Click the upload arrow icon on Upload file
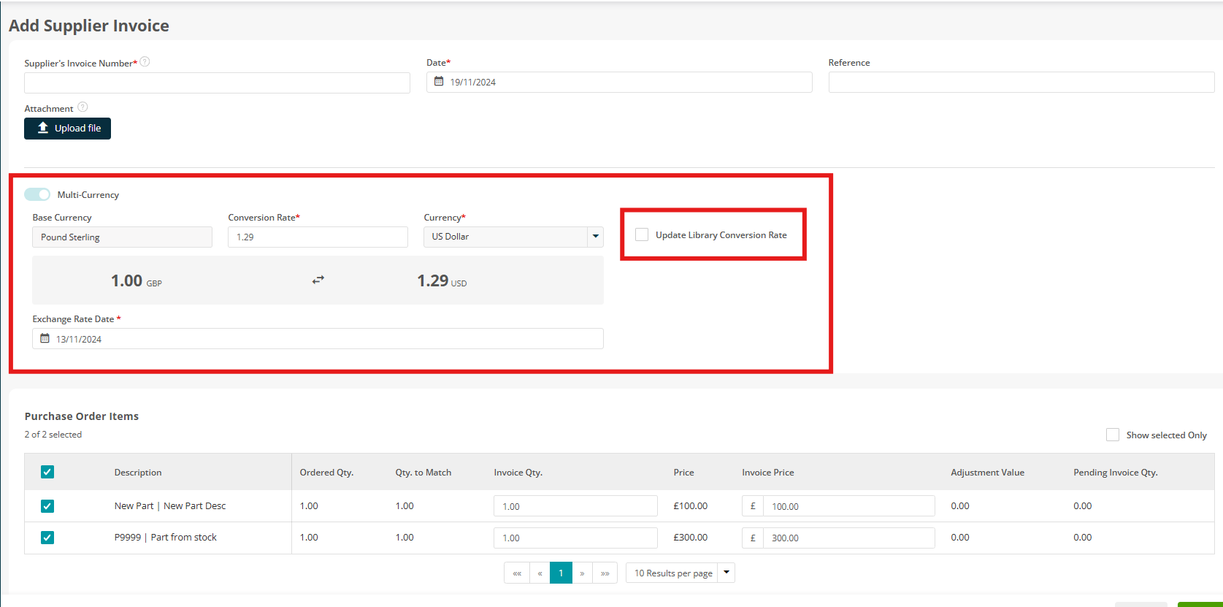1223x607 pixels. (43, 128)
